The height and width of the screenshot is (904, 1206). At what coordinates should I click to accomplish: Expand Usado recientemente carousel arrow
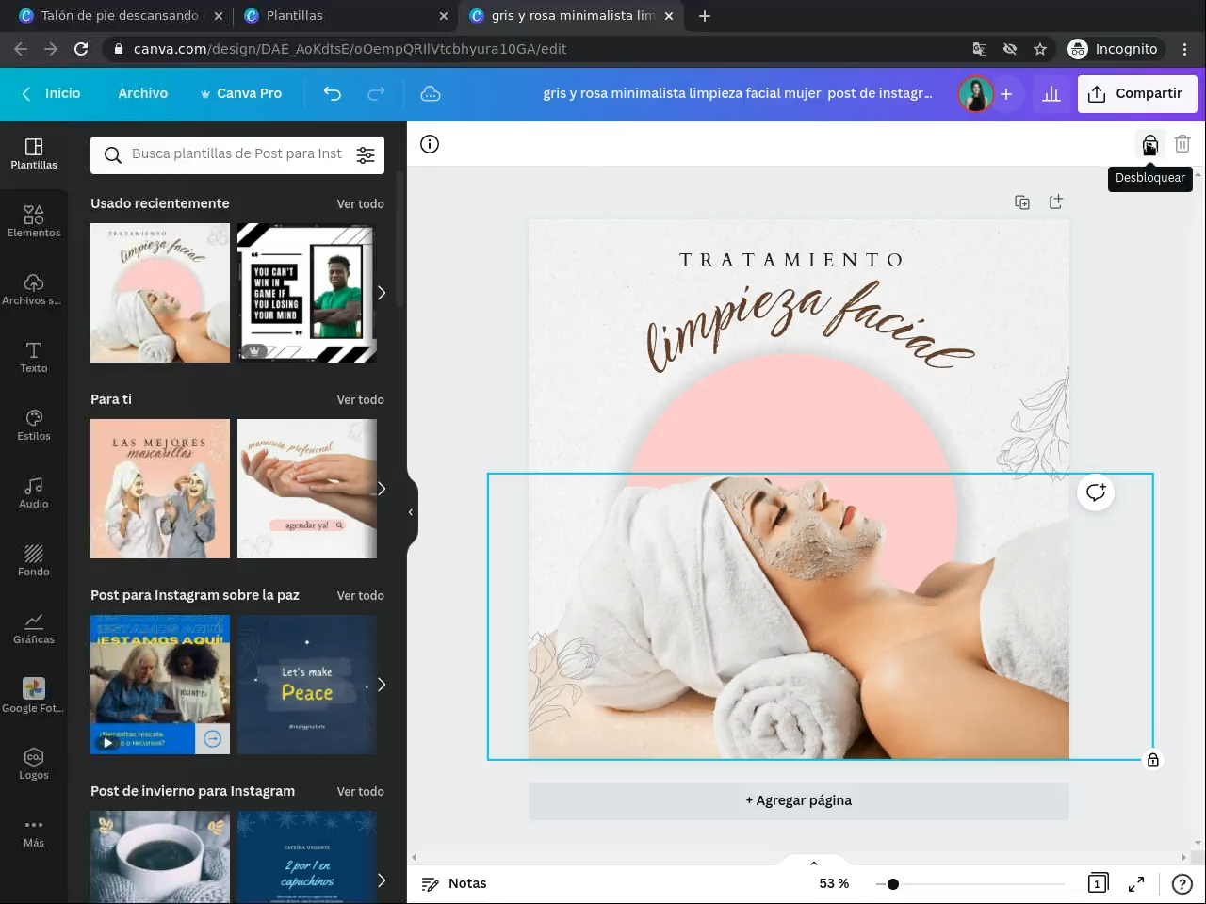coord(382,293)
